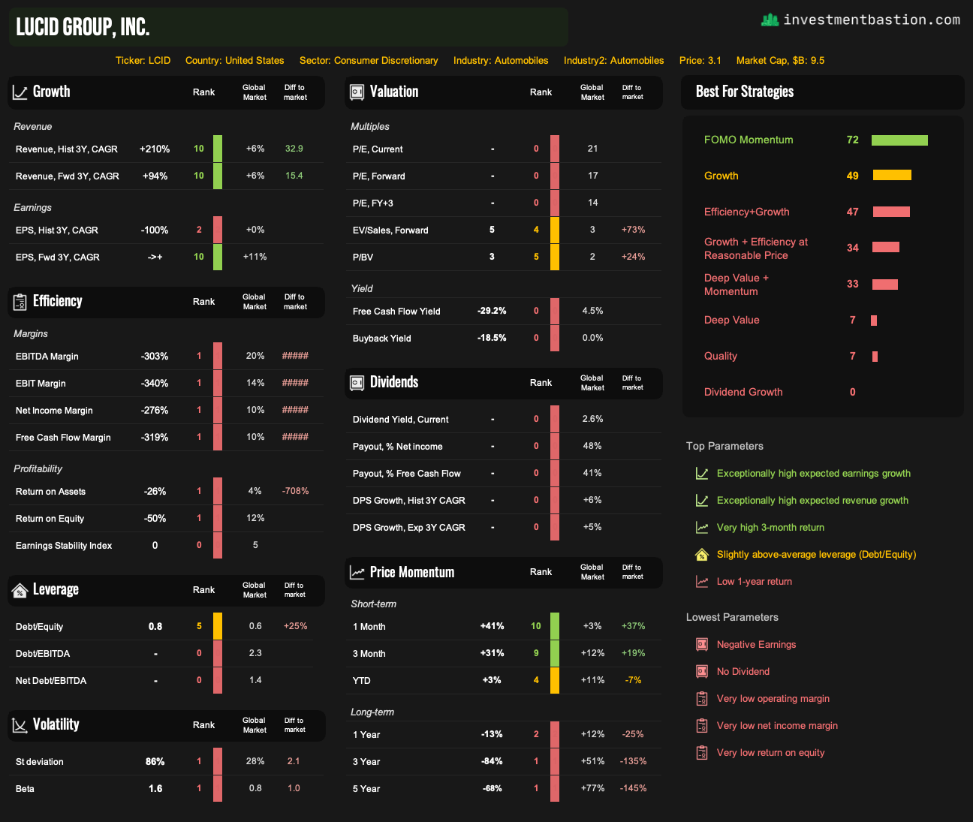This screenshot has width=973, height=822.
Task: Select Dividend Growth strategy
Action: [x=743, y=393]
